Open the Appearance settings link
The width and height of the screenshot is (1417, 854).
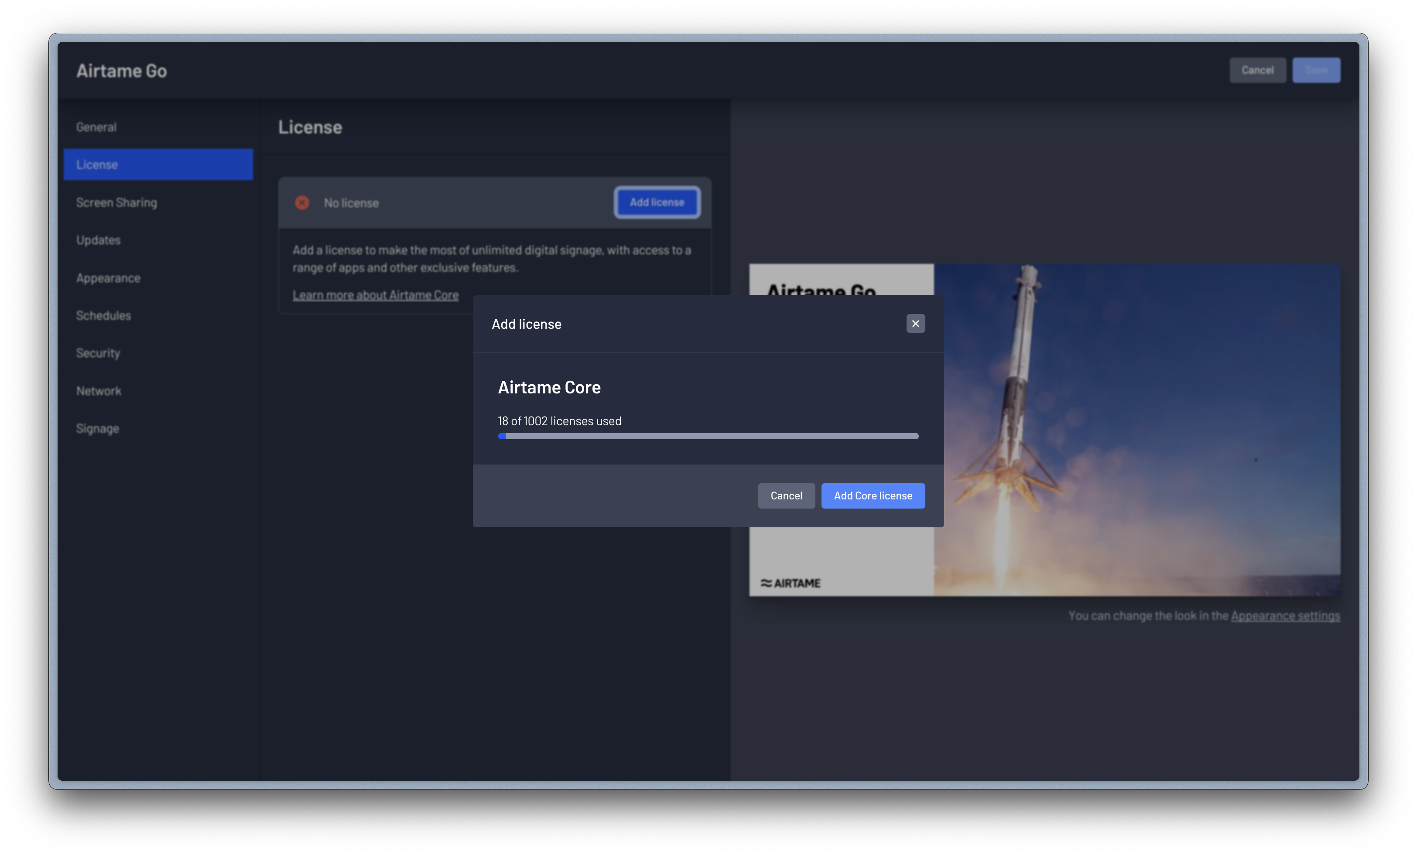(x=1285, y=615)
